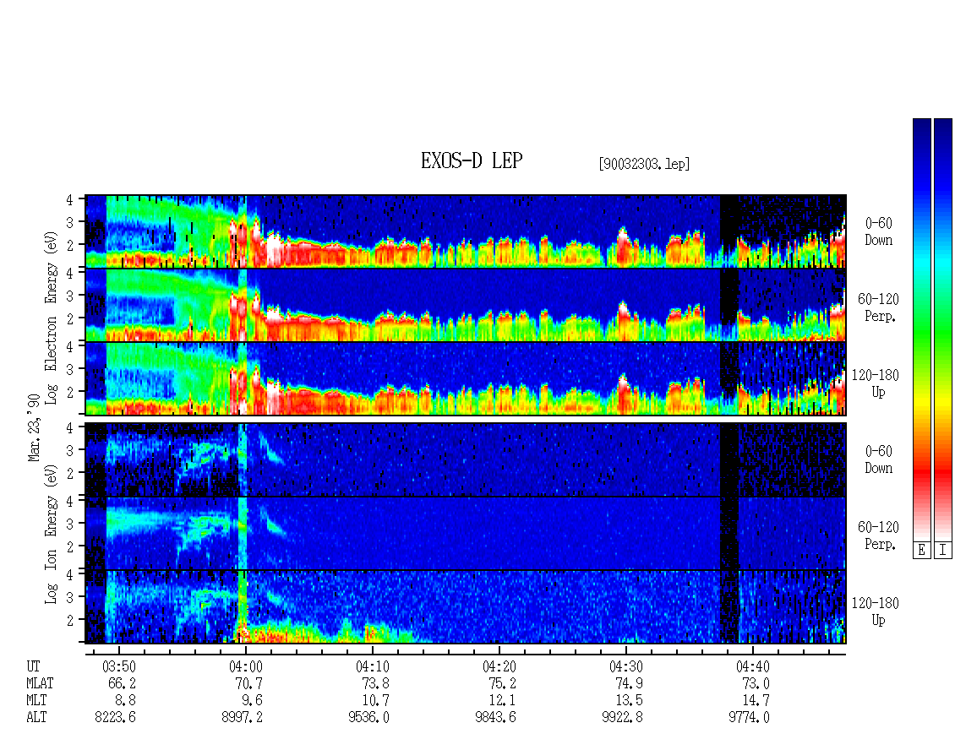
Task: Select the 04:20 UT tick label
Action: (x=499, y=666)
